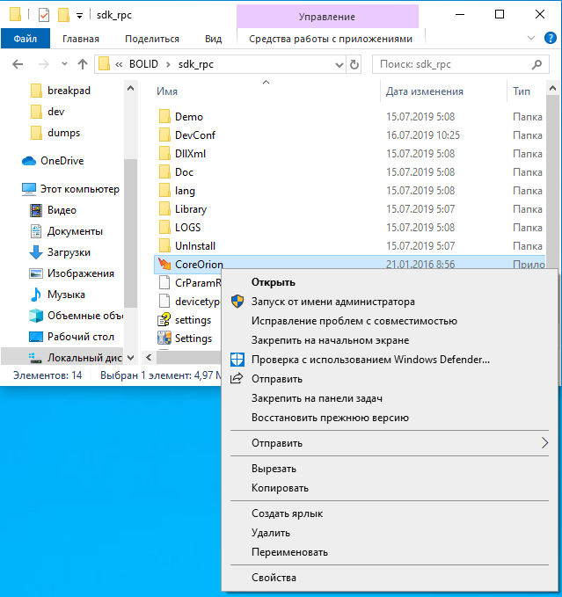Click the search magnifier icon
The height and width of the screenshot is (597, 562).
click(x=536, y=64)
